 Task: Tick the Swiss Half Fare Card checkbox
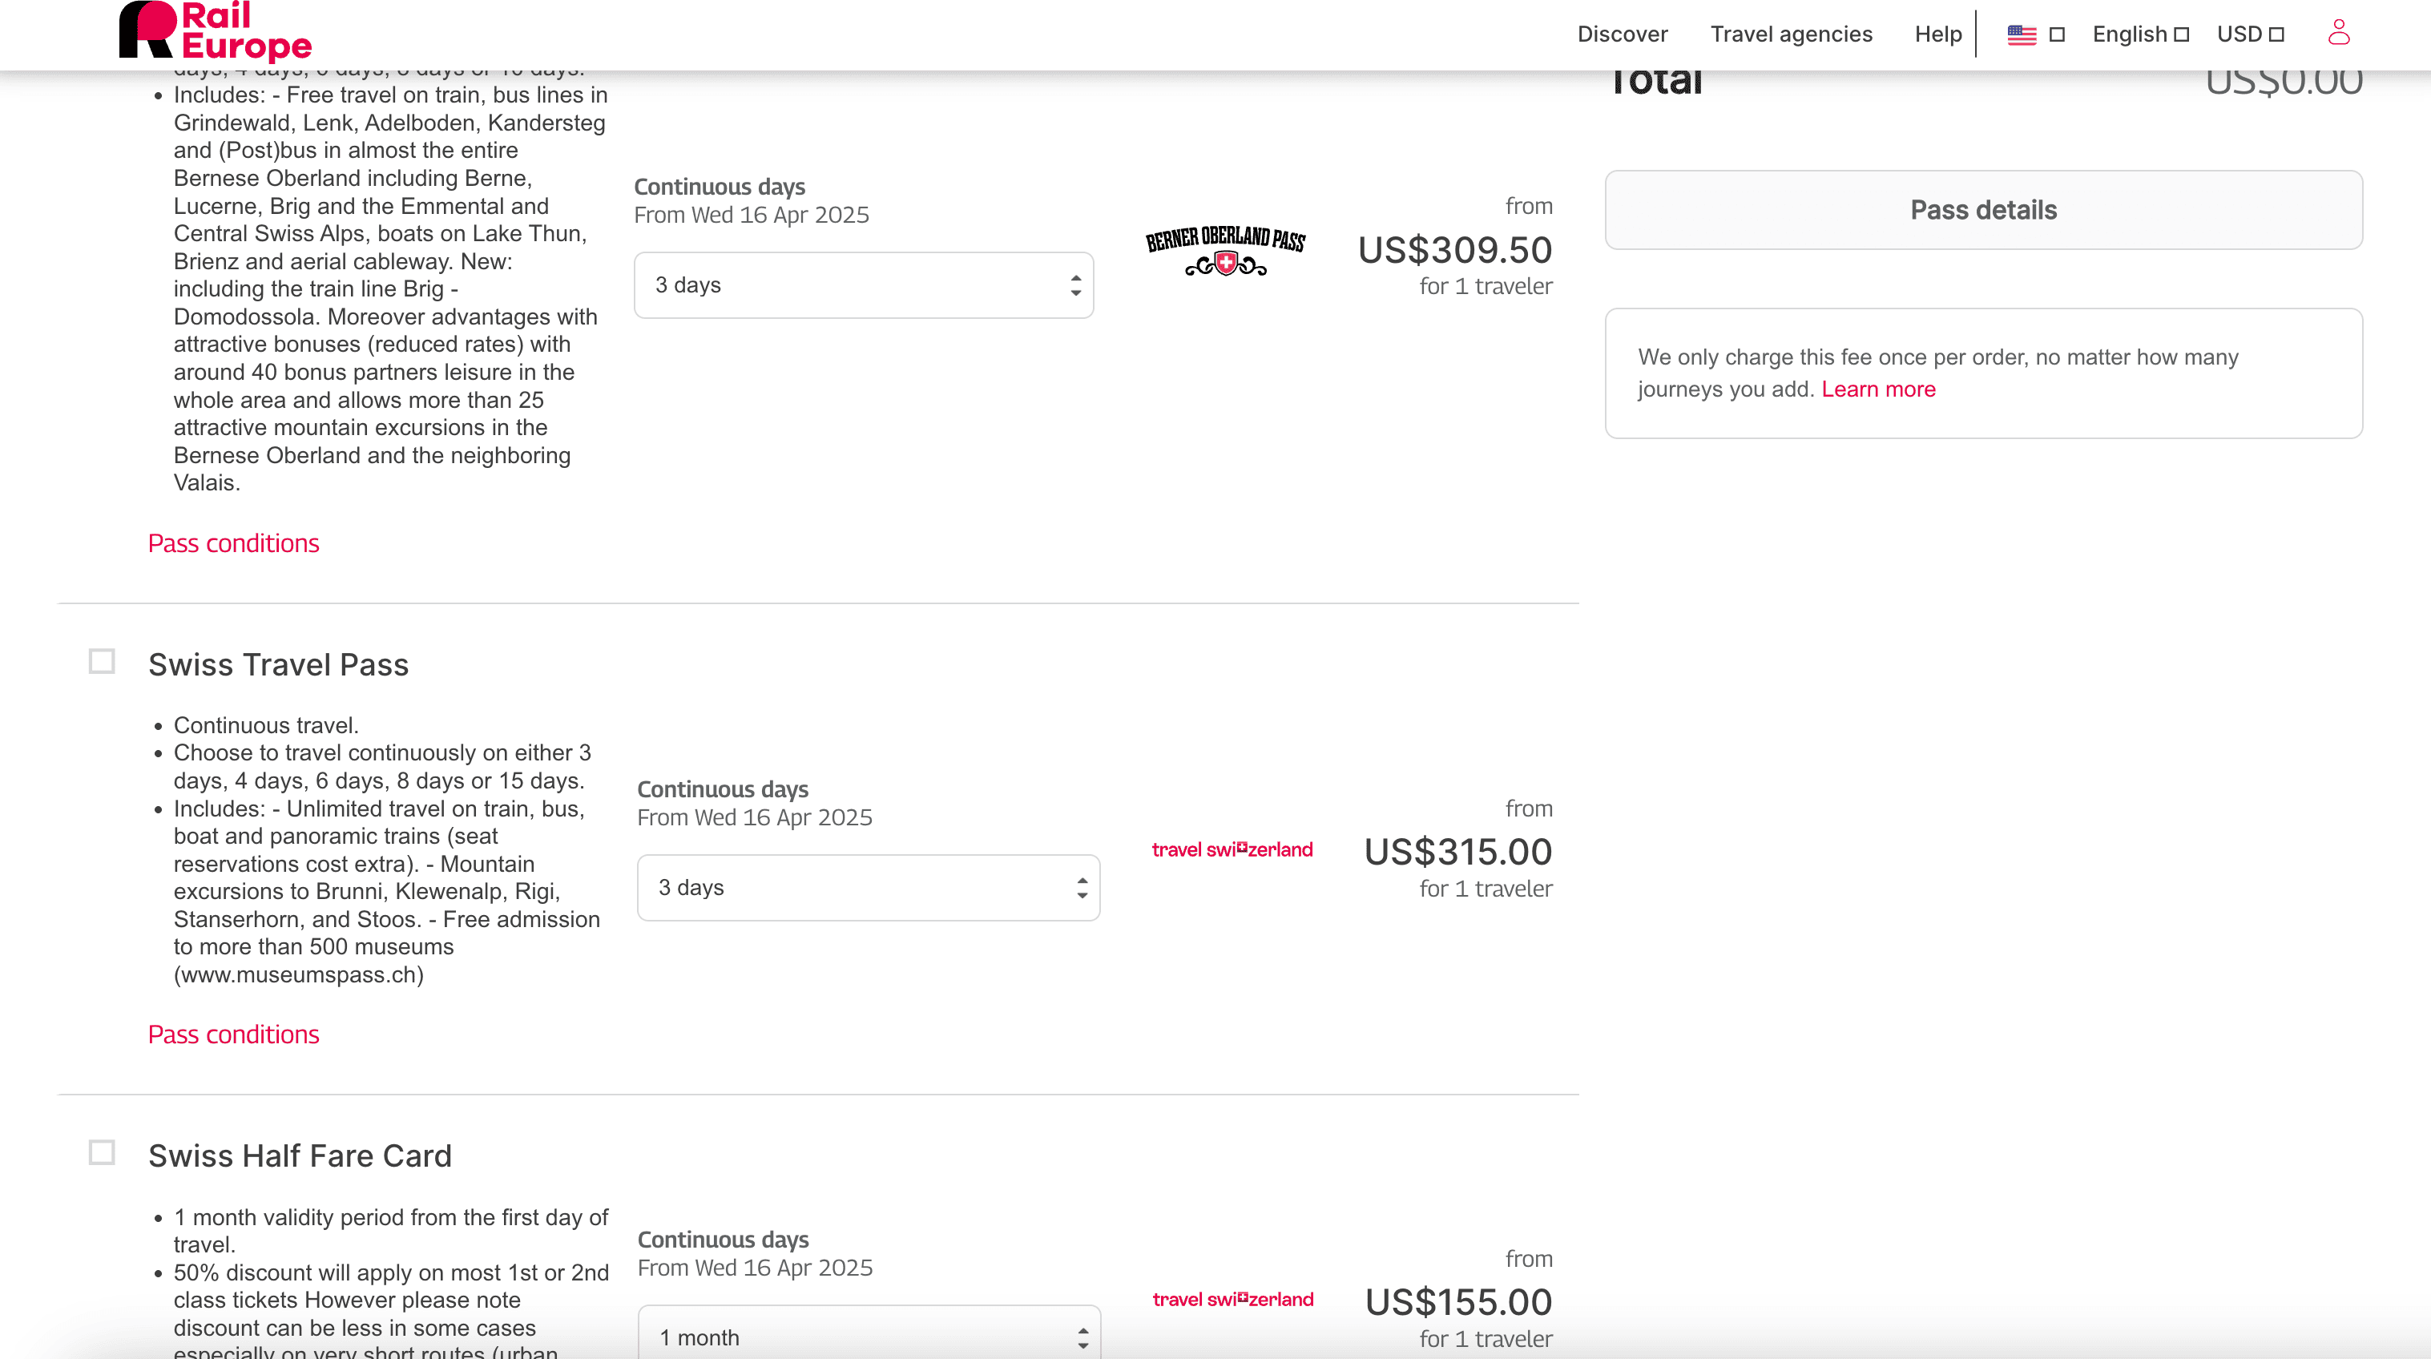pyautogui.click(x=102, y=1152)
